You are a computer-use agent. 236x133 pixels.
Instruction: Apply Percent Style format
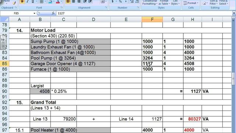(121, 1)
